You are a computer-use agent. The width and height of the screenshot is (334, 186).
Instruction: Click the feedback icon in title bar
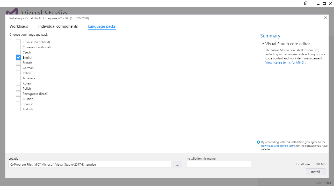pos(306,3)
